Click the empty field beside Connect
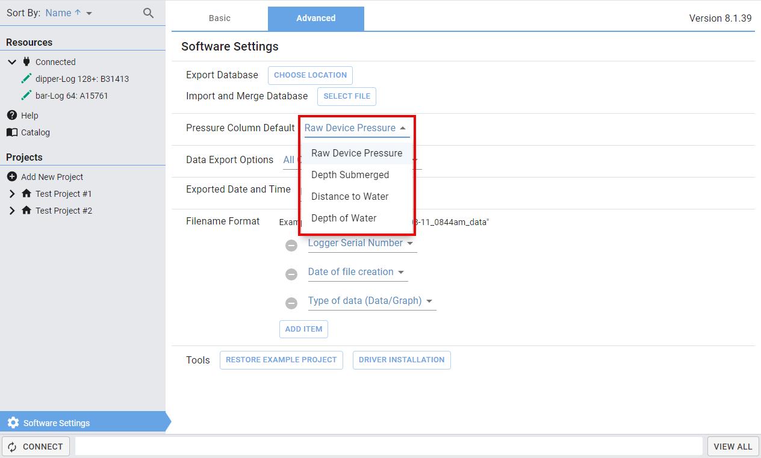 pos(388,446)
